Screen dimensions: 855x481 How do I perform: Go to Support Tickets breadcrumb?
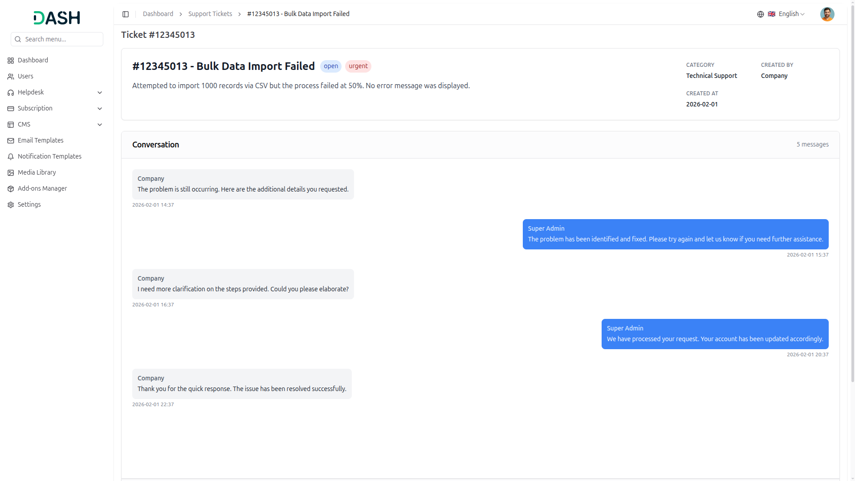[210, 14]
